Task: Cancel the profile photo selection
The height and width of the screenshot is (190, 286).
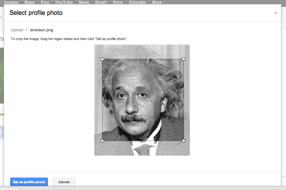Action: pyautogui.click(x=64, y=182)
